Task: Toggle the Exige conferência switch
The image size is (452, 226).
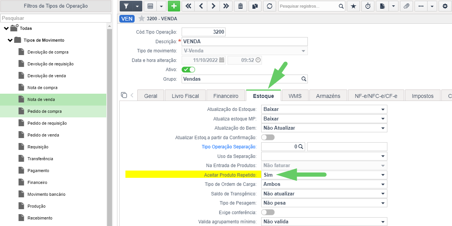Action: (x=268, y=212)
